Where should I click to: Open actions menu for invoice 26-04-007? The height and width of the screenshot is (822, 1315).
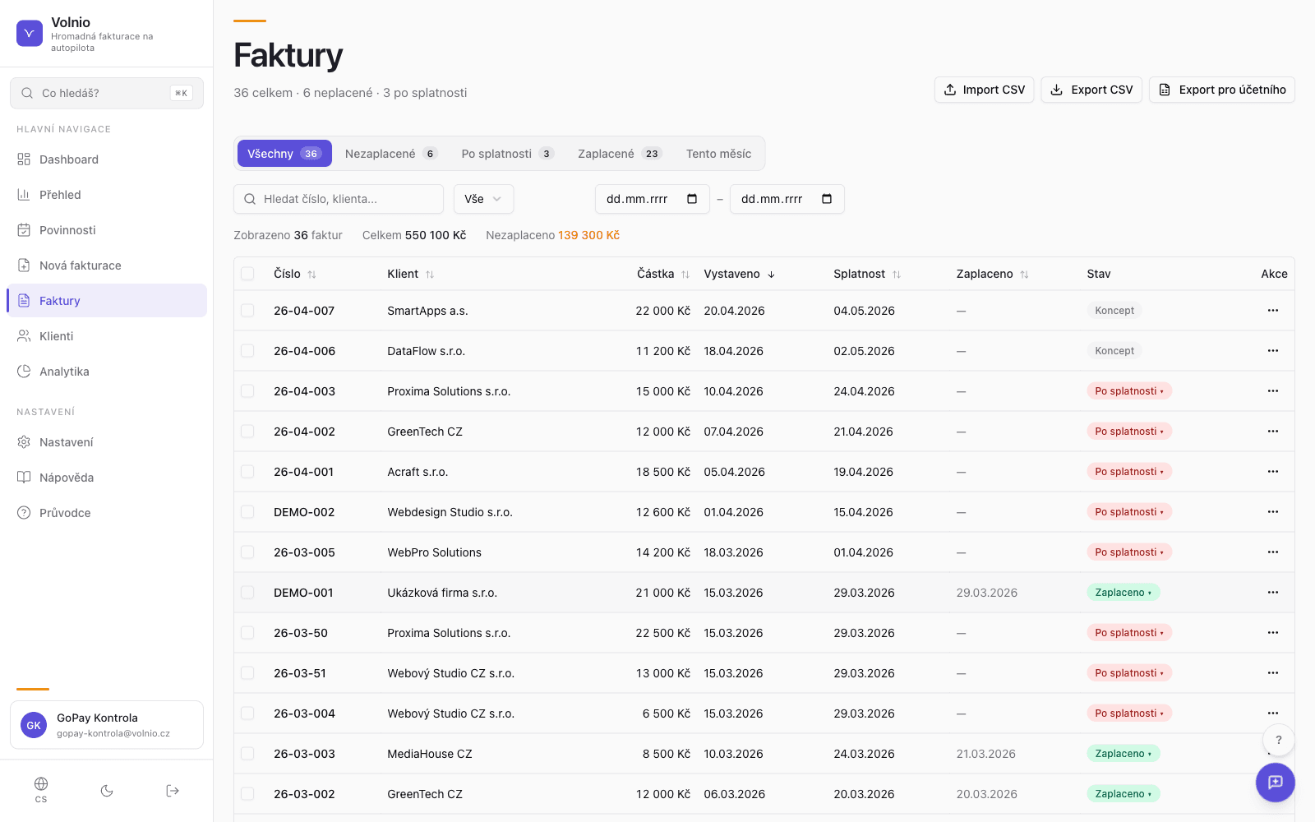(1273, 311)
